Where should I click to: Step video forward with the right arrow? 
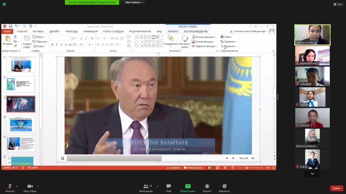tap(233, 158)
